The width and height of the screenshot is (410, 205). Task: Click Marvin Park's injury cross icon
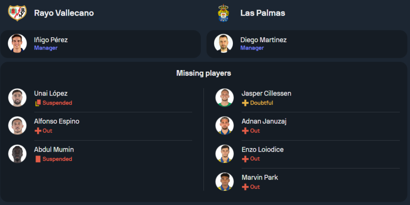245,187
